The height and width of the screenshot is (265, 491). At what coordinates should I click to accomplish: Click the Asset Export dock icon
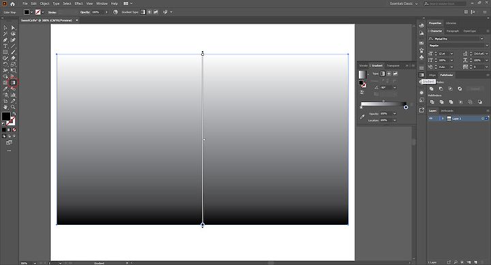click(421, 110)
